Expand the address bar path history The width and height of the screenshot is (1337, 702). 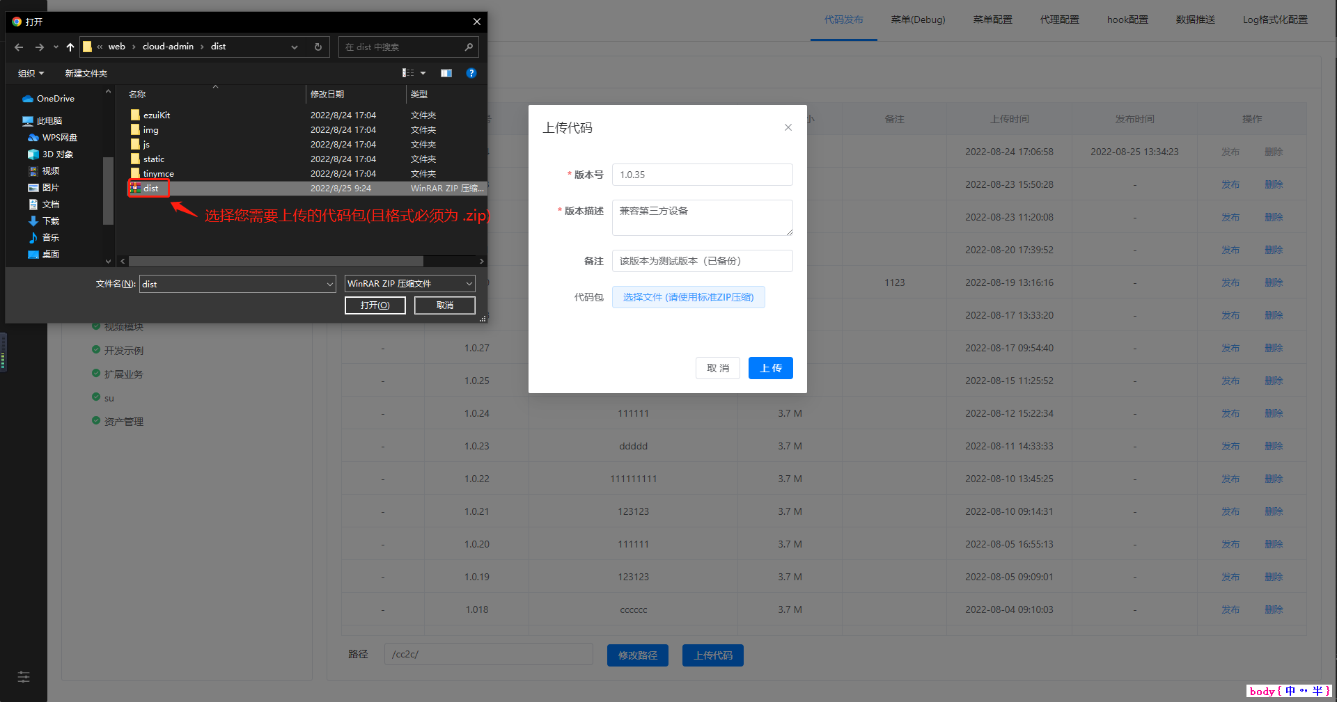pos(295,47)
